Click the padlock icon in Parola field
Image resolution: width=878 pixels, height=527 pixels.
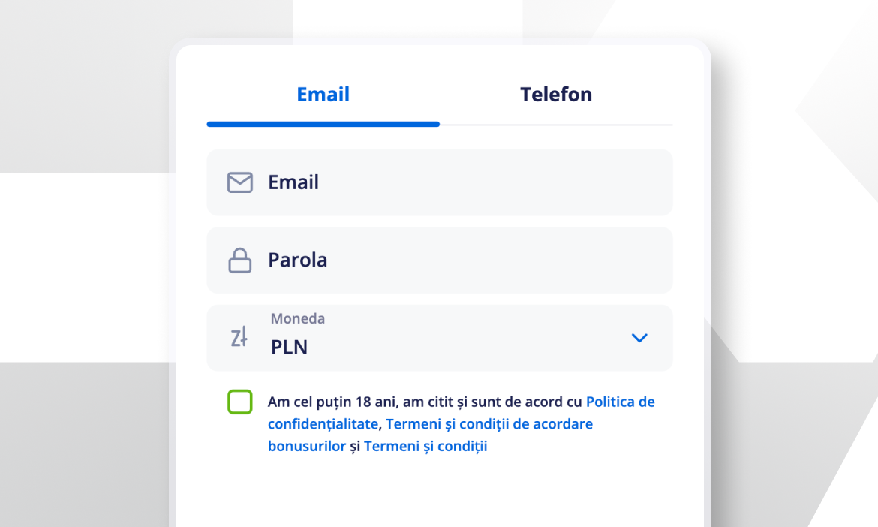tap(239, 260)
